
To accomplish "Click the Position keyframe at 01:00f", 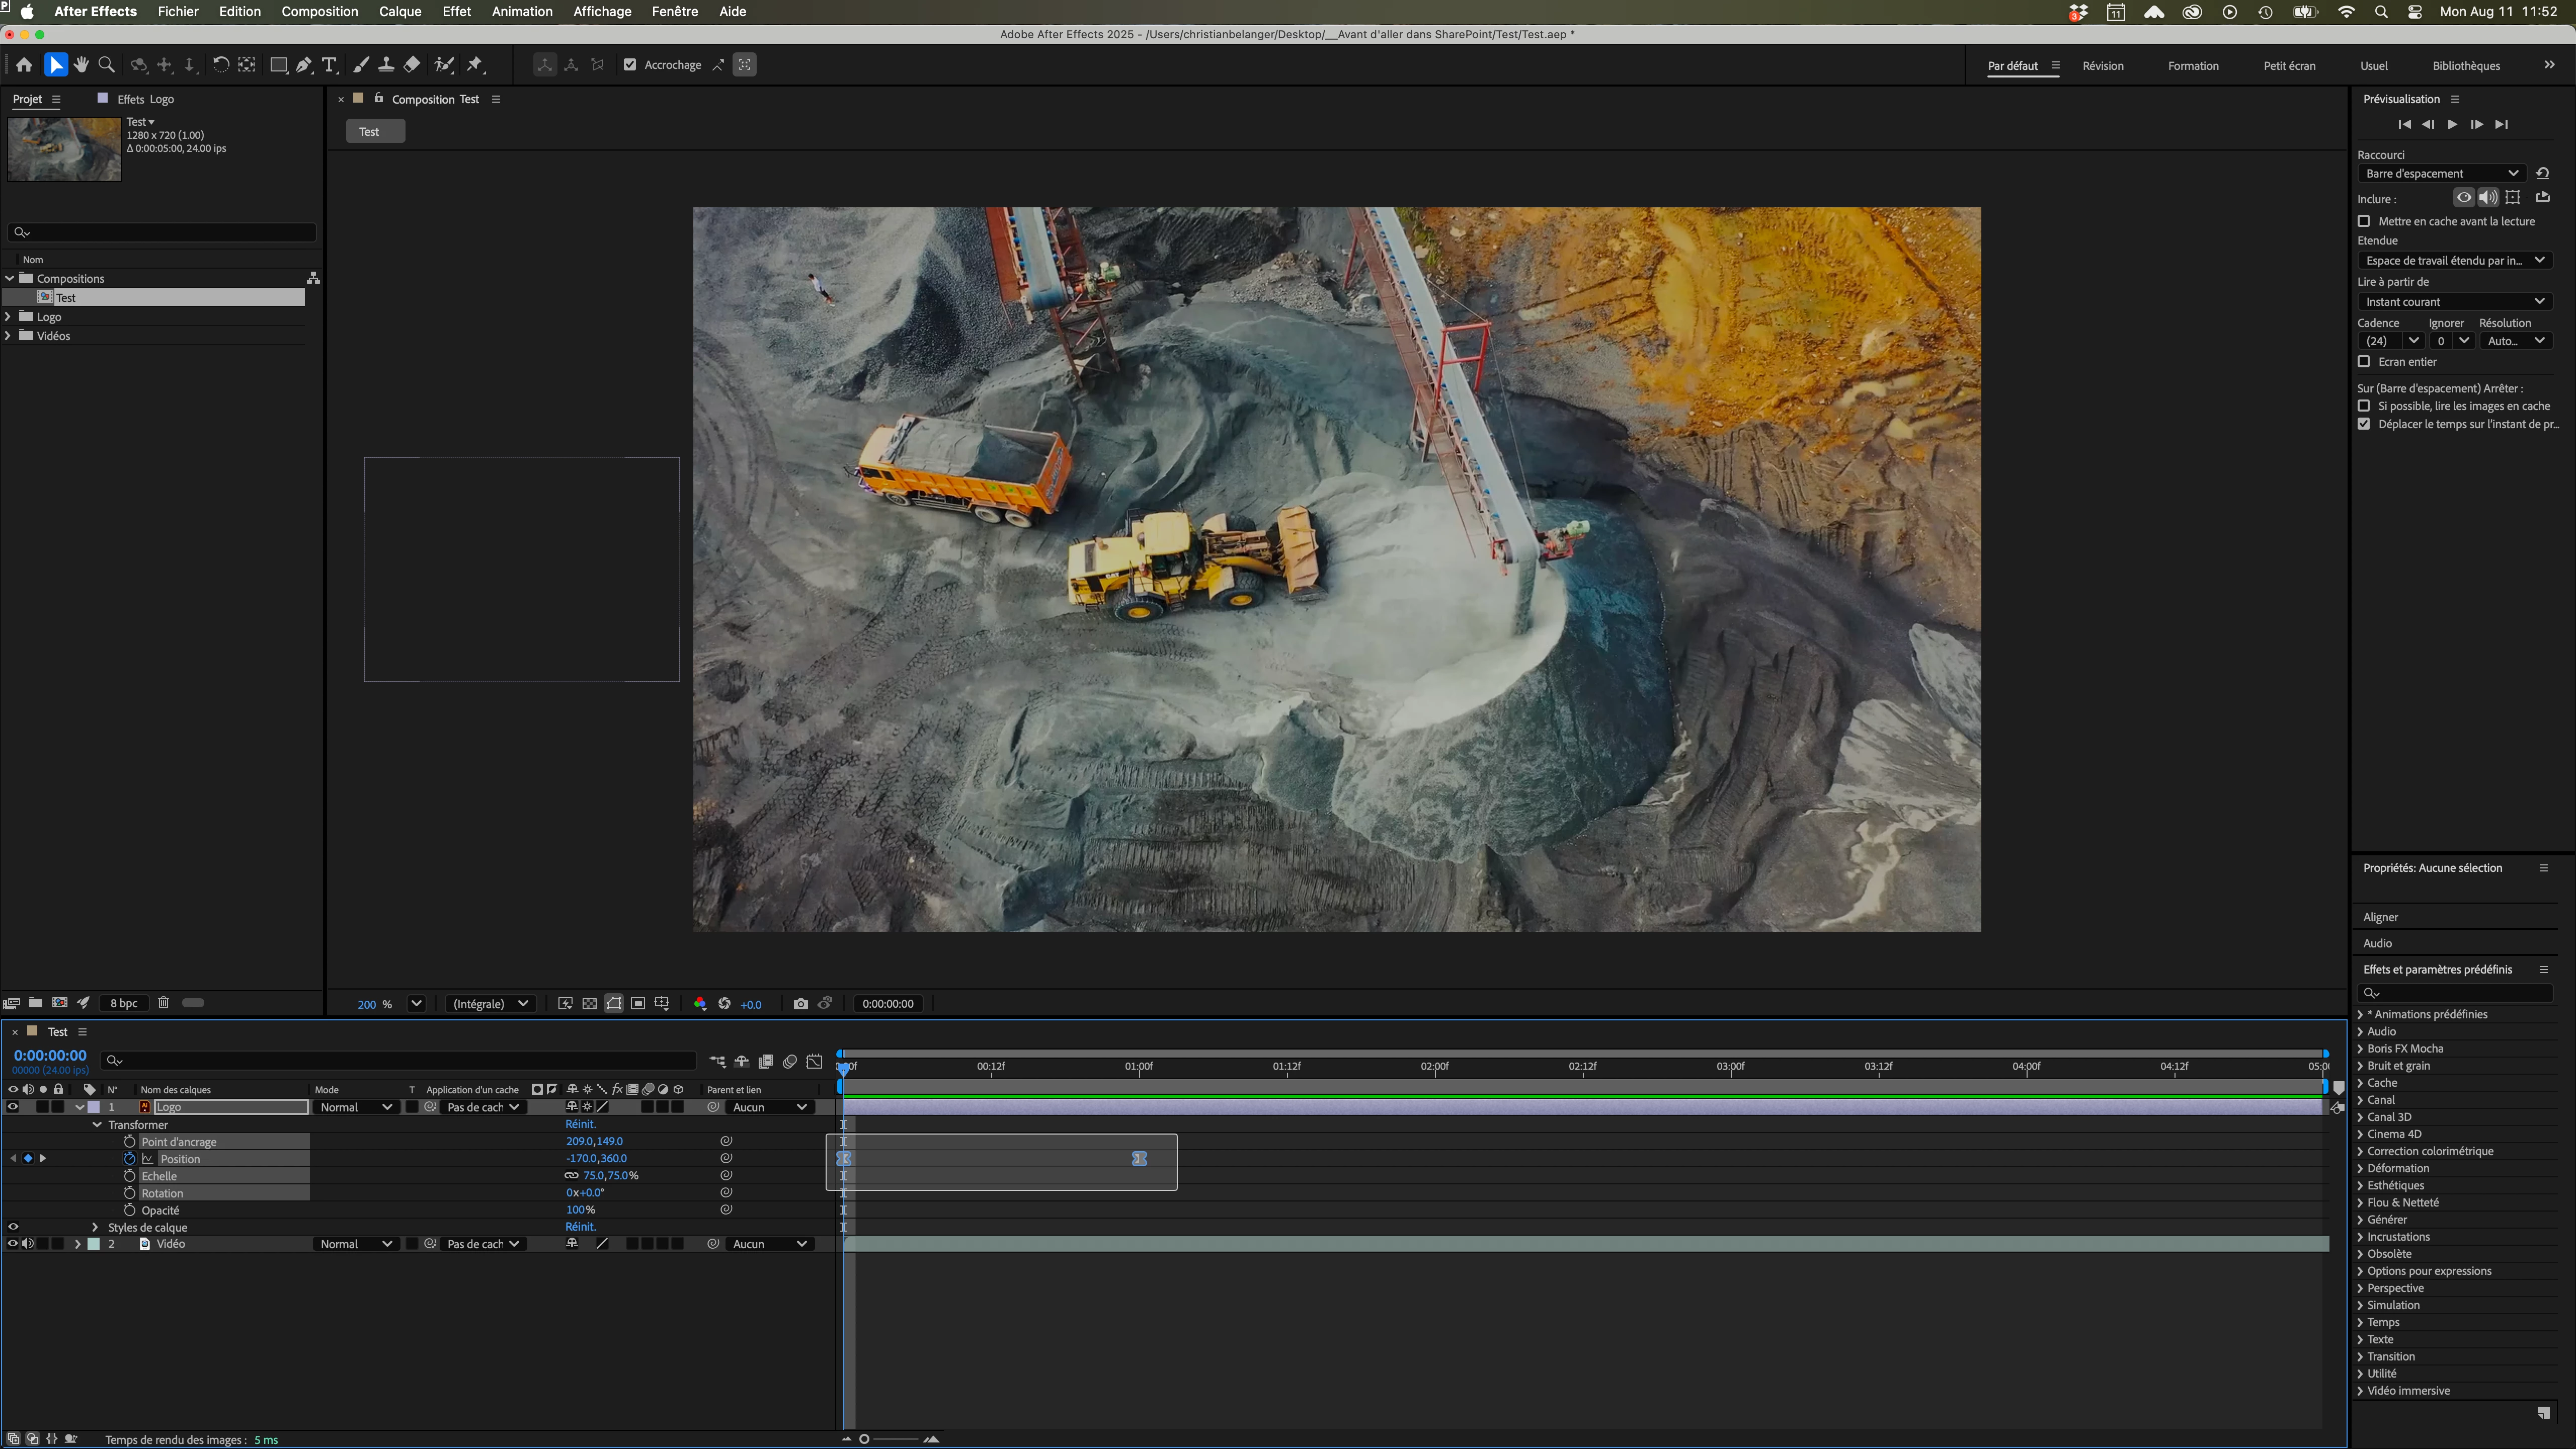I will click(x=1139, y=1159).
